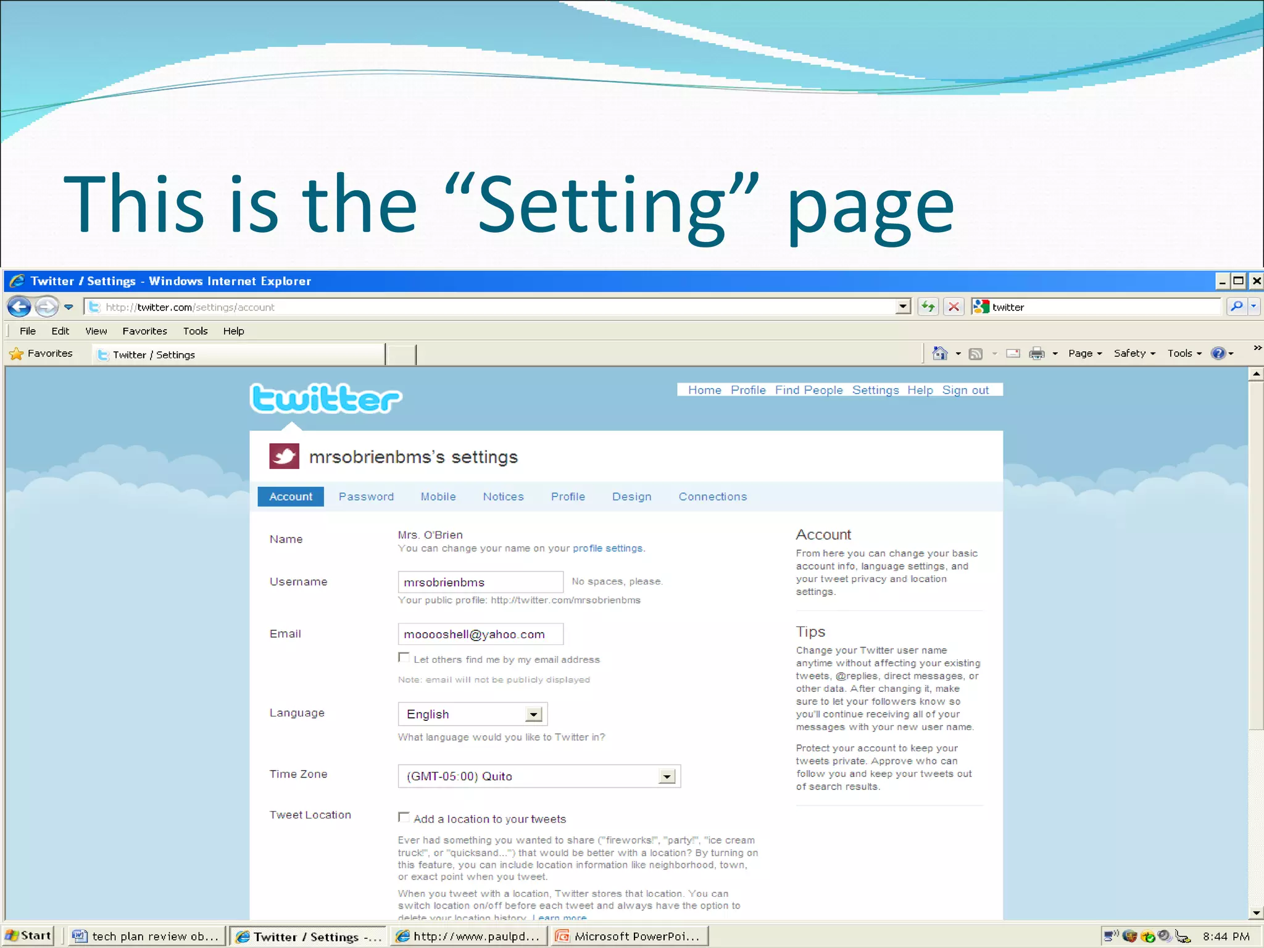
Task: Open the command bar Tools menu
Action: (1184, 354)
